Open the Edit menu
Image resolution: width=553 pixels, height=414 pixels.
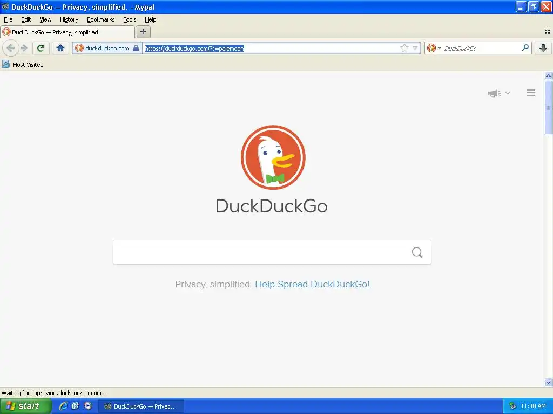[x=26, y=19]
